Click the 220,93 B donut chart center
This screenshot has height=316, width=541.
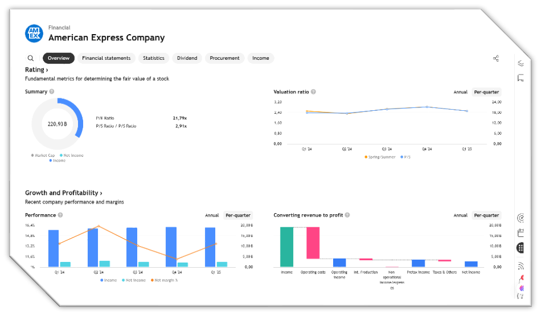point(58,124)
